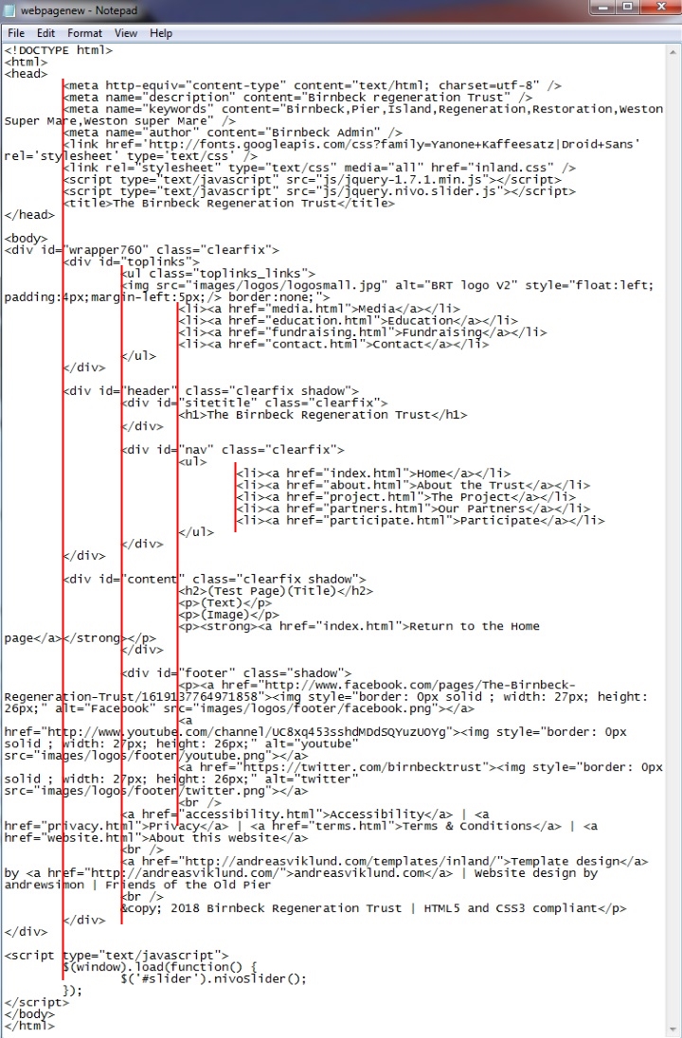Click the Notepad icon in title bar
The image size is (682, 1038).
[x=10, y=9]
